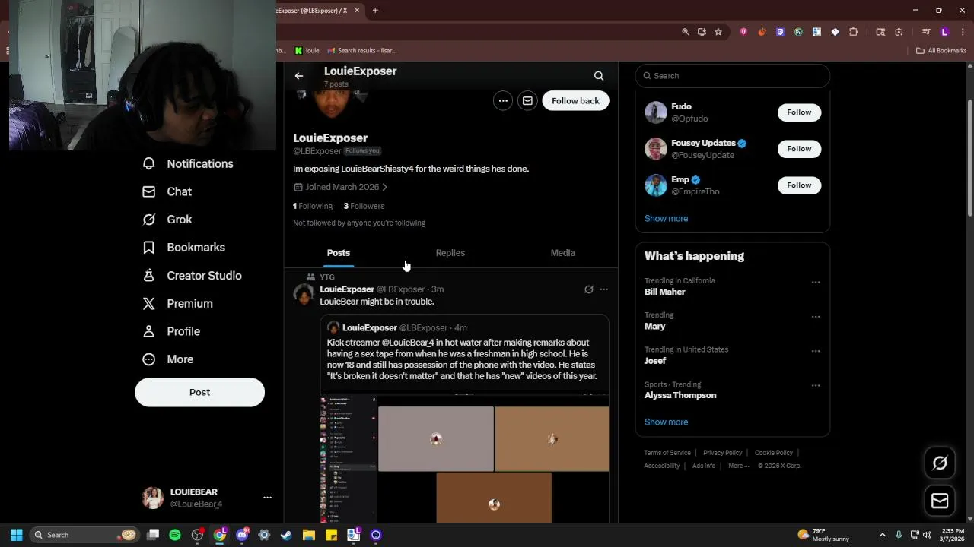Go back using the arrow beside LouieExposer
The image size is (974, 547).
click(x=299, y=76)
